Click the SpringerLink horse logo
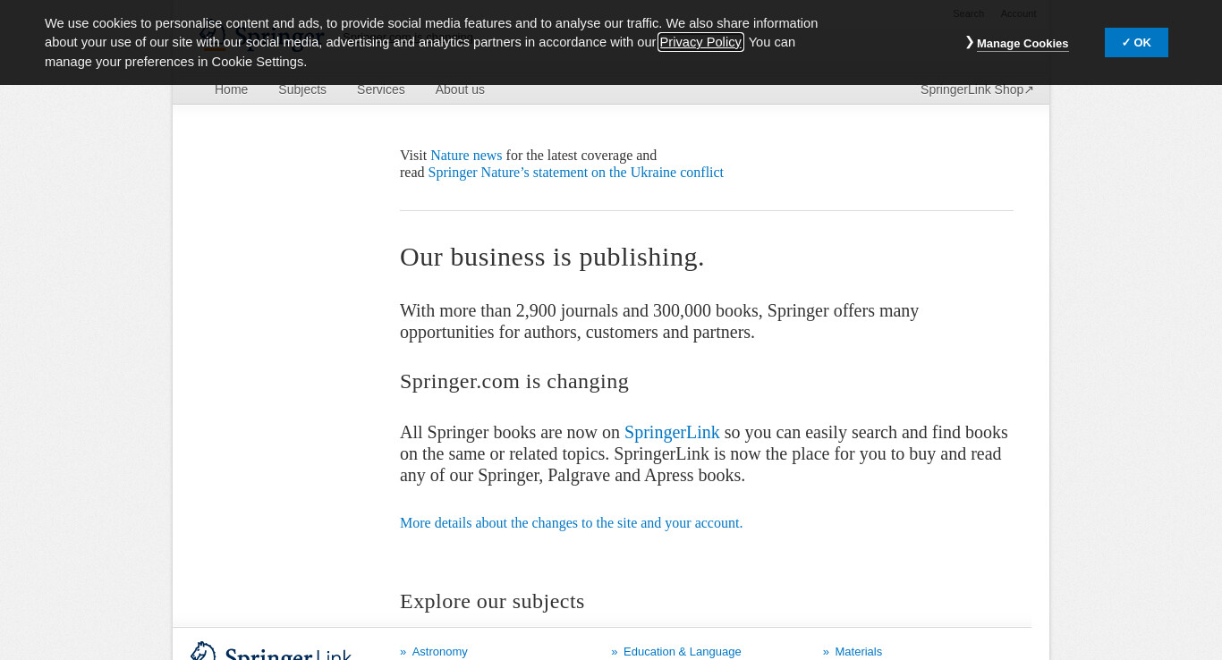The width and height of the screenshot is (1222, 660). (271, 651)
